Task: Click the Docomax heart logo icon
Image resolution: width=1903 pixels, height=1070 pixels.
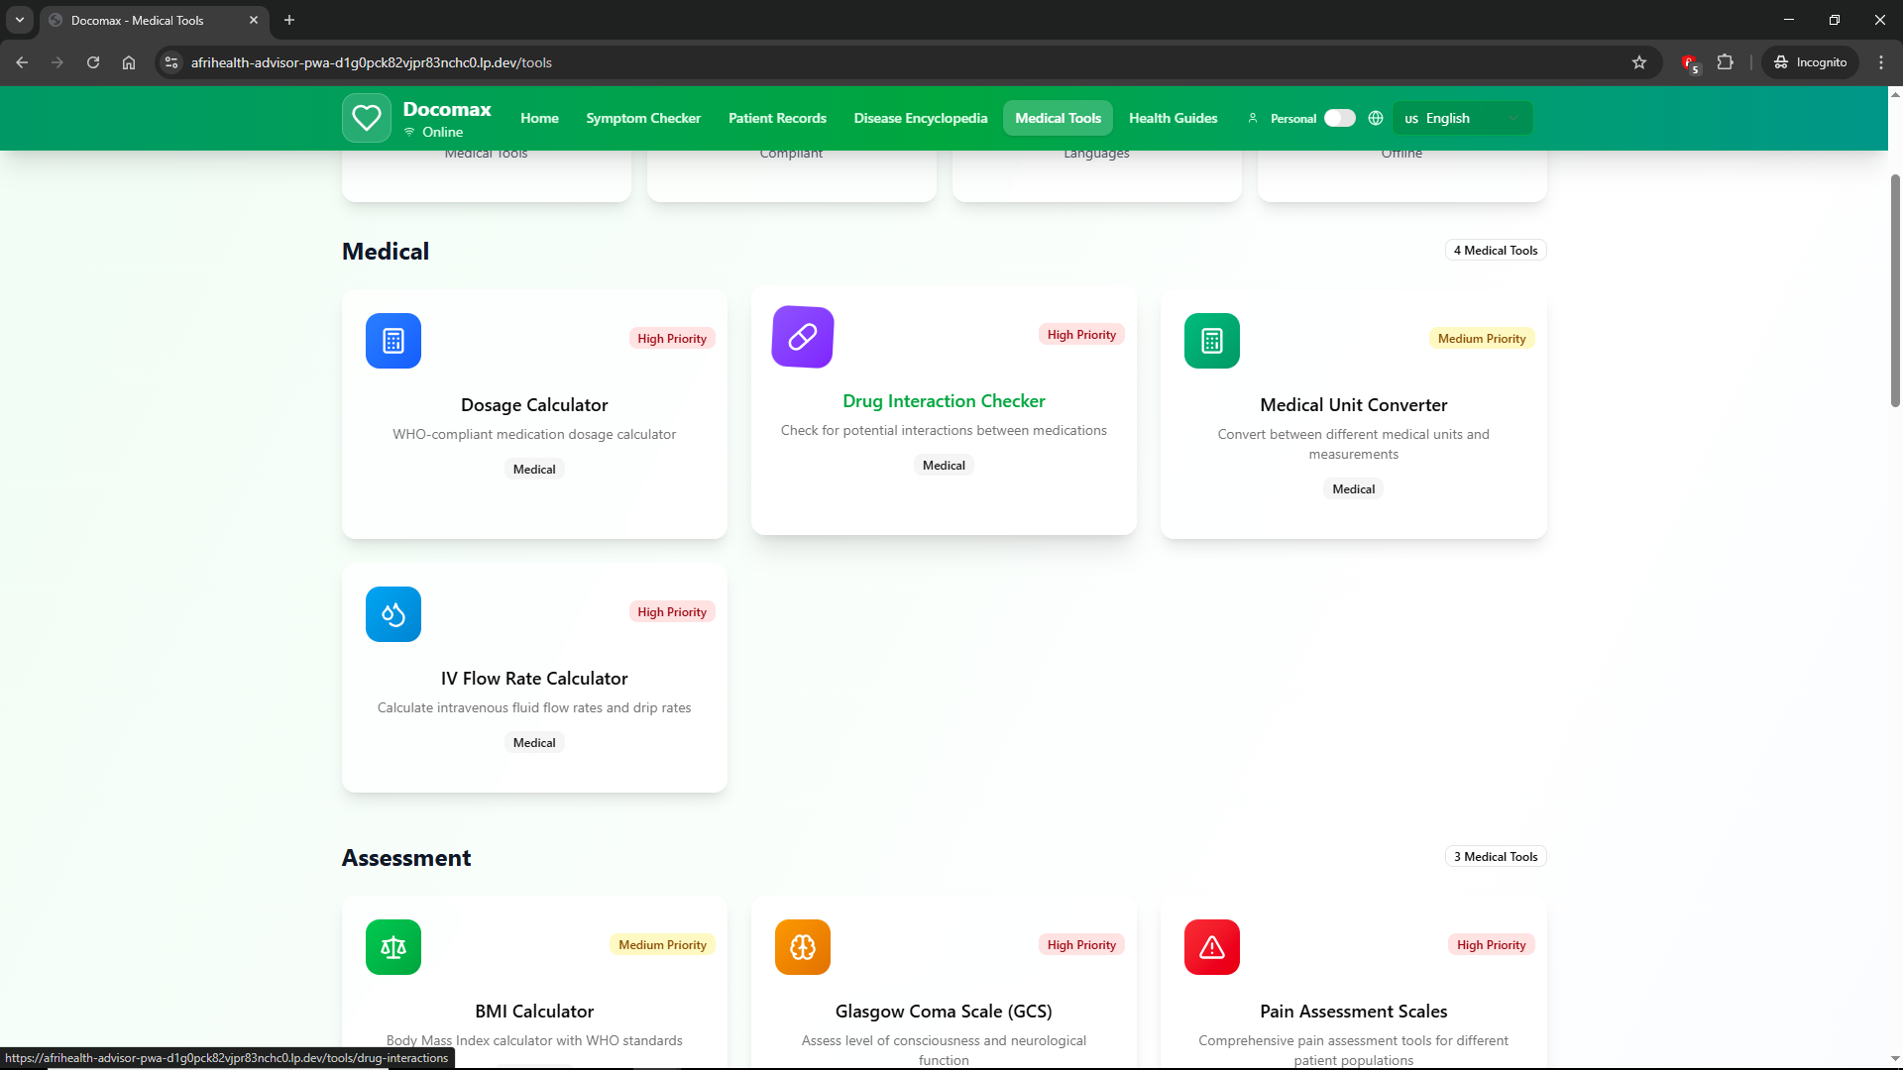Action: [366, 118]
